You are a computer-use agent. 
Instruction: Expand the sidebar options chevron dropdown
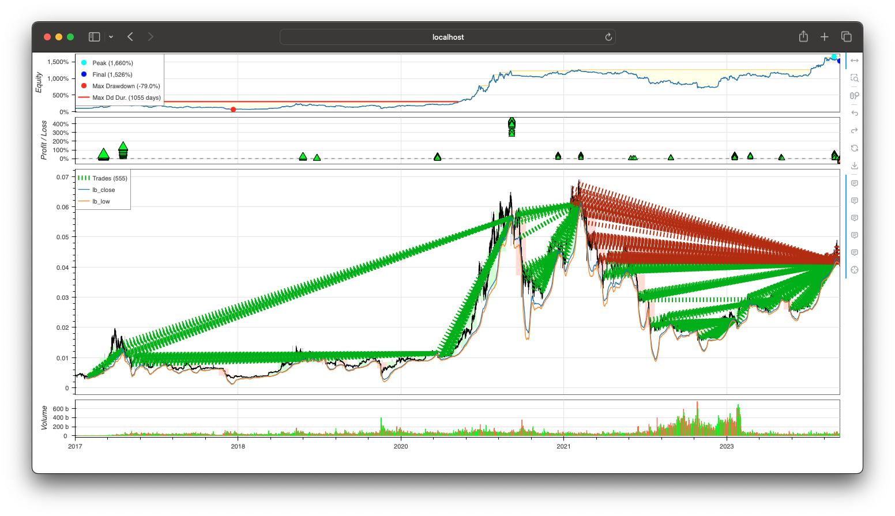pyautogui.click(x=111, y=37)
